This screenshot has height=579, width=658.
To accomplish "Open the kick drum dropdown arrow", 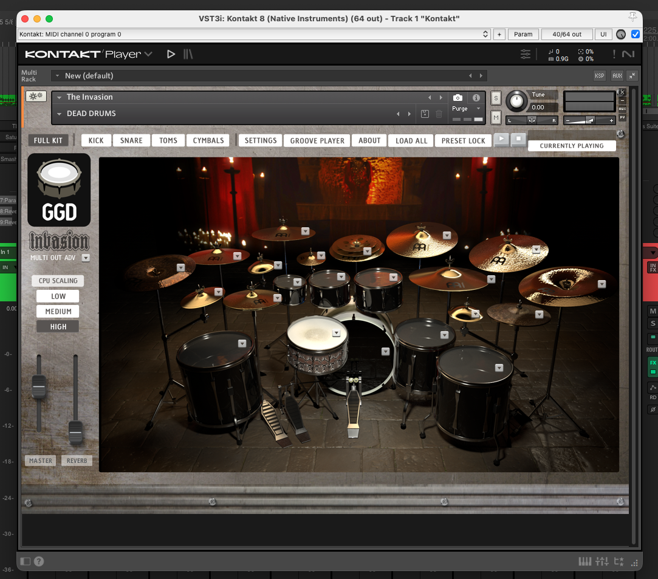I will click(x=385, y=352).
